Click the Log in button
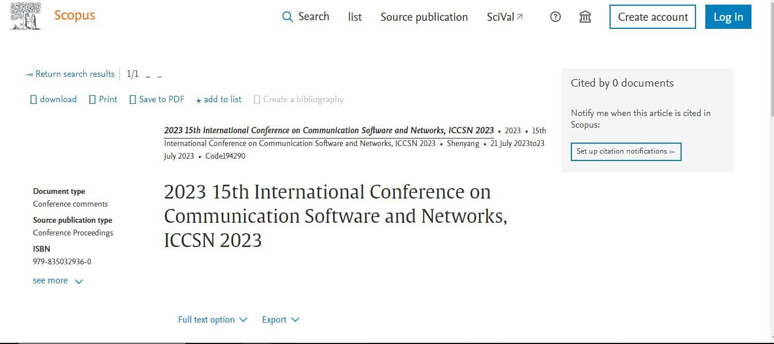The height and width of the screenshot is (344, 774). tap(728, 17)
